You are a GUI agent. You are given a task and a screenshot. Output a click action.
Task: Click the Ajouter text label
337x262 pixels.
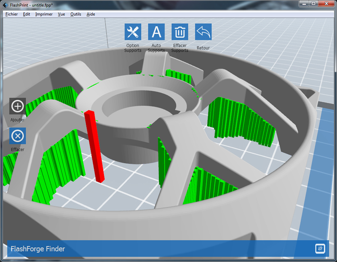point(17,120)
